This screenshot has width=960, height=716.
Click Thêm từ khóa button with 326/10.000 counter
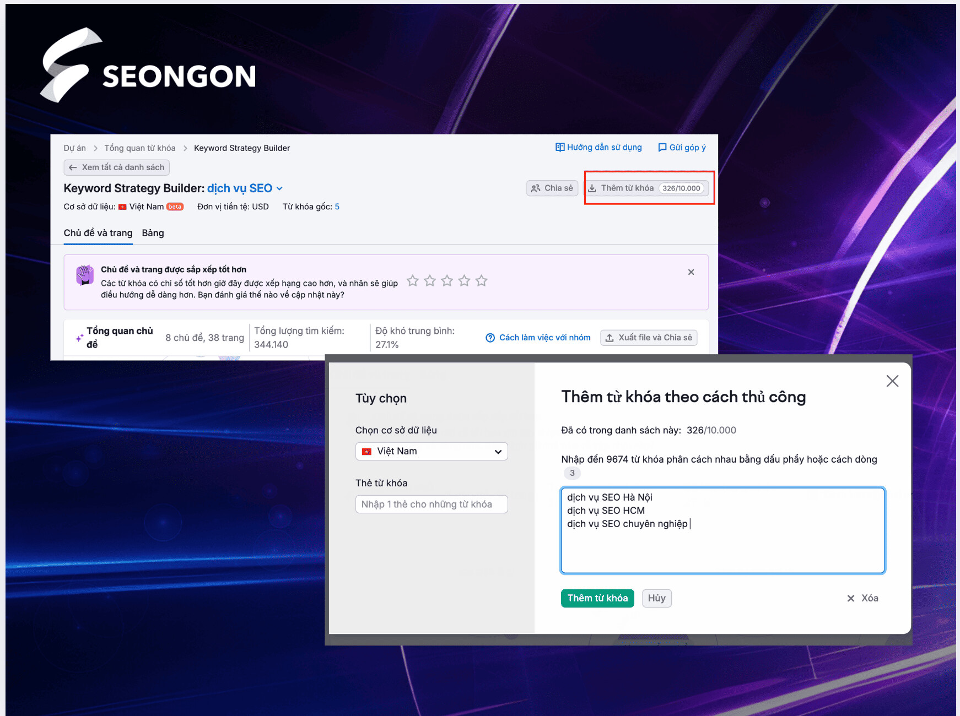coord(646,188)
